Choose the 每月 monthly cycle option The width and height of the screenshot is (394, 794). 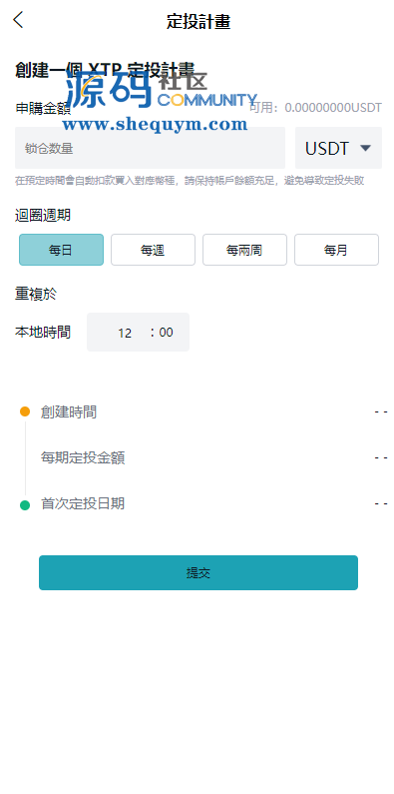click(336, 250)
